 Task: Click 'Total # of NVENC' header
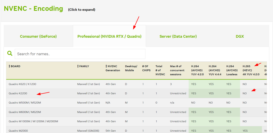click(160, 70)
